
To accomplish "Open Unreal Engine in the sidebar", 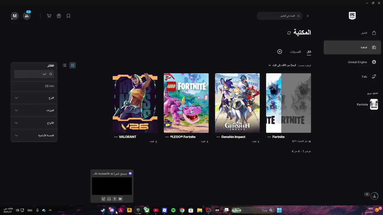I will [x=352, y=62].
